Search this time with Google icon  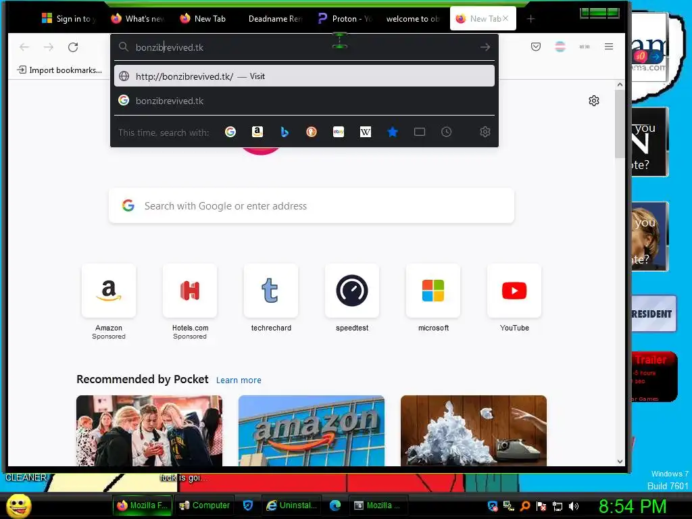tap(230, 132)
